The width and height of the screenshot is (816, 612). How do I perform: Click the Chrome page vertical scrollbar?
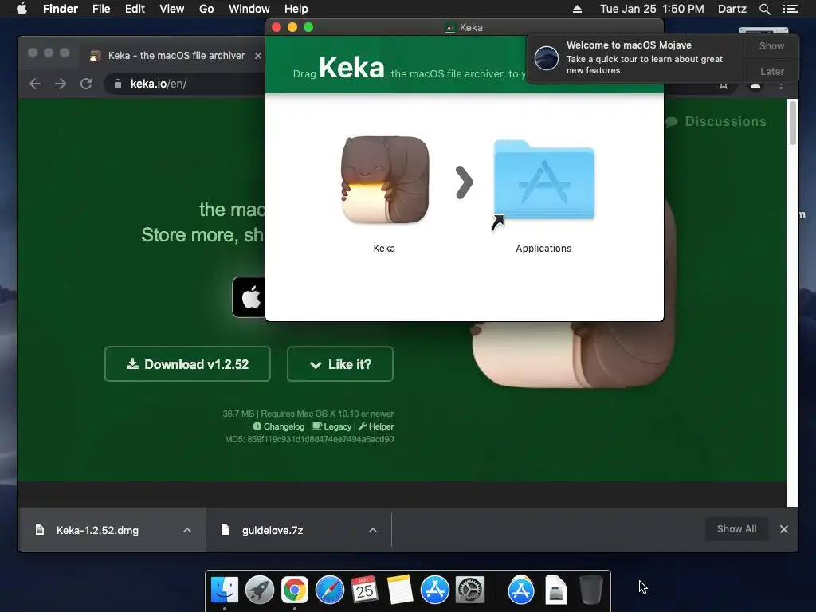point(792,124)
